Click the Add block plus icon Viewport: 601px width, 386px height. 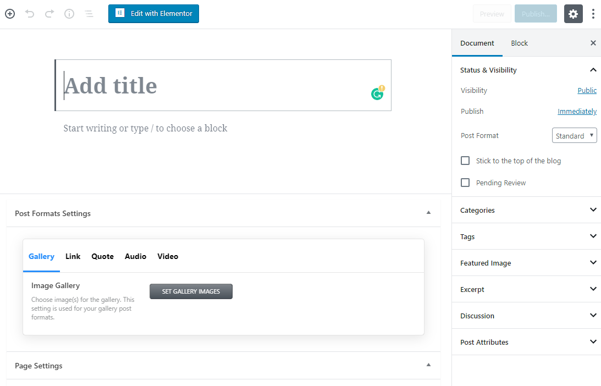10,14
